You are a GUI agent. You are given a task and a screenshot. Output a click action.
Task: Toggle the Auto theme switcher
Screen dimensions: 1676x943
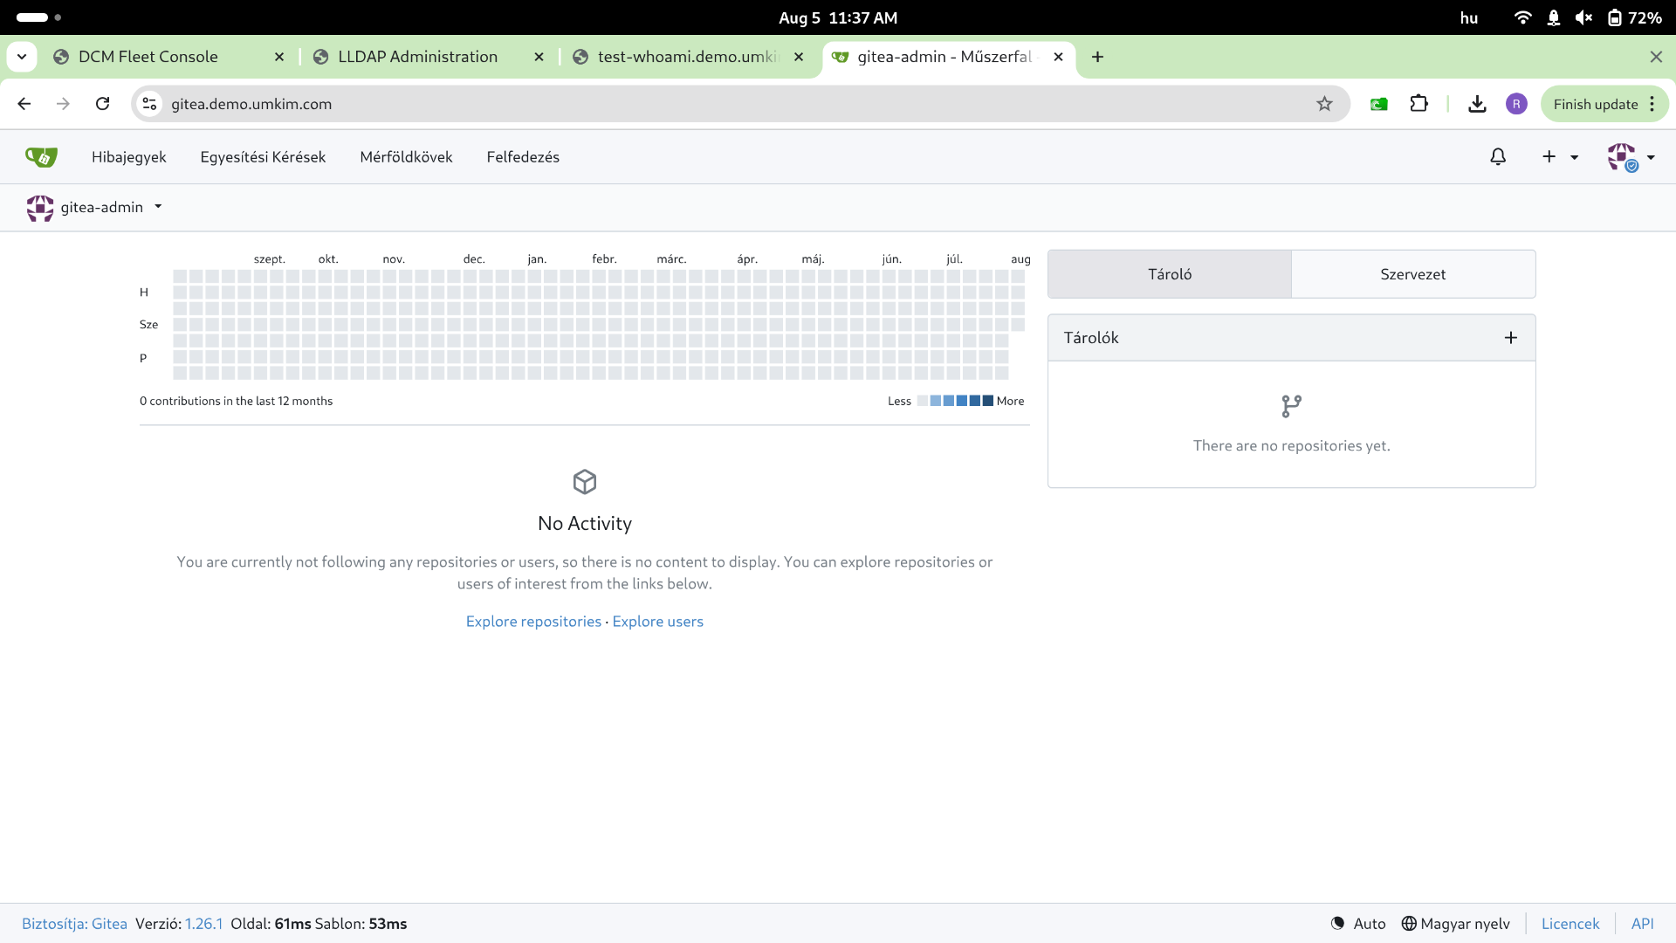coord(1358,924)
